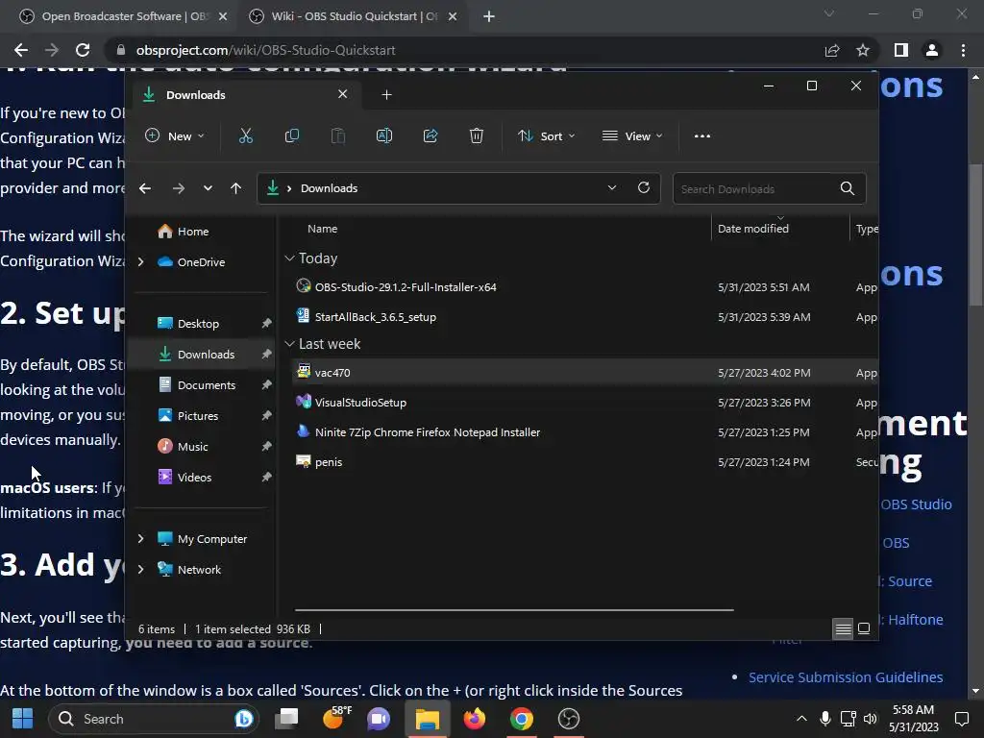This screenshot has height=738, width=984.
Task: Click the Rename icon in Explorer toolbar
Action: (384, 136)
